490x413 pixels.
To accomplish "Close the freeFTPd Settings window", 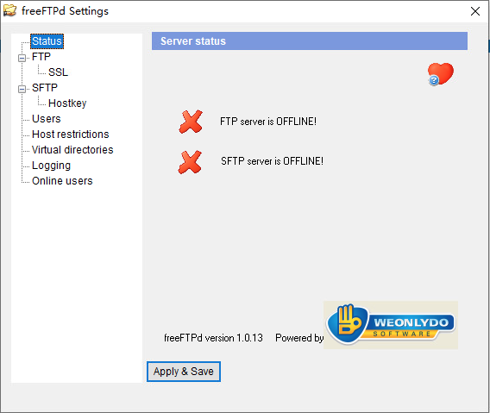I will click(475, 11).
